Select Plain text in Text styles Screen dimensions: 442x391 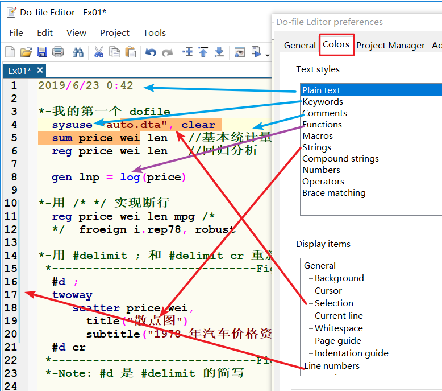pos(371,90)
